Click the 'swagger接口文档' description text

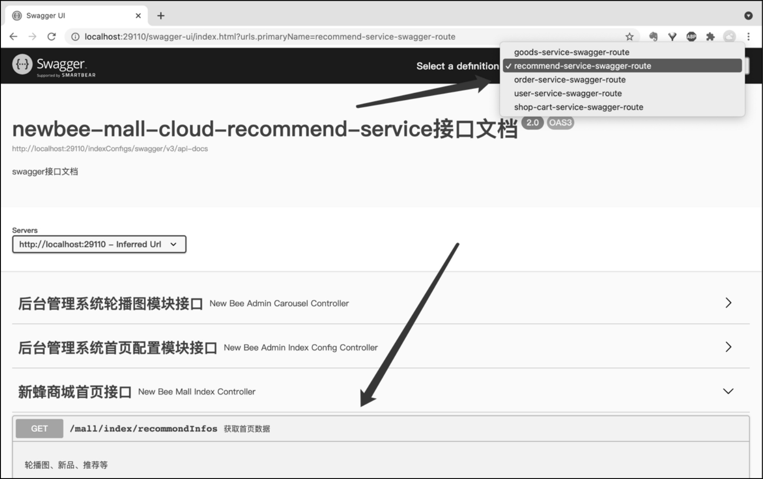click(45, 172)
